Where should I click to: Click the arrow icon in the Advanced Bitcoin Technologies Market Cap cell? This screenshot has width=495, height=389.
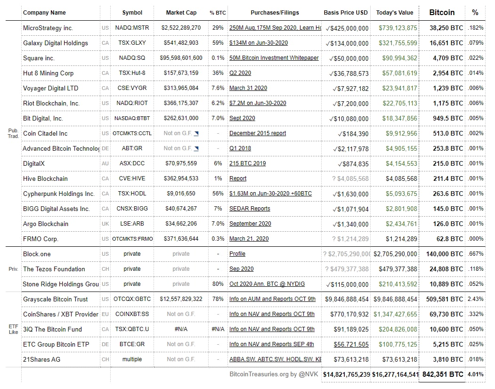pos(196,148)
